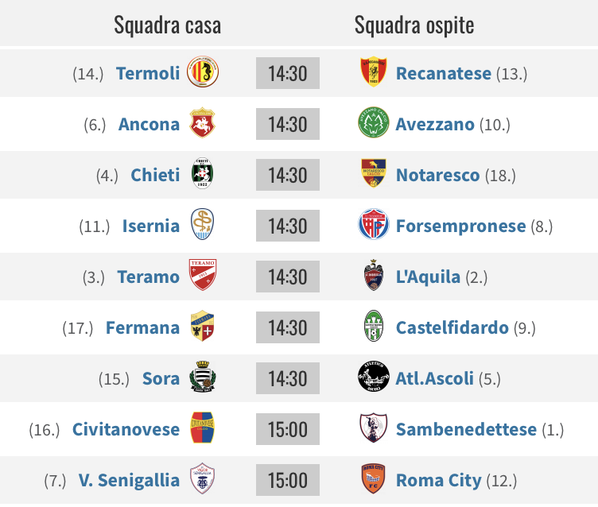Select the Sora–Atl.Ascoli 14:30 match time

[288, 378]
